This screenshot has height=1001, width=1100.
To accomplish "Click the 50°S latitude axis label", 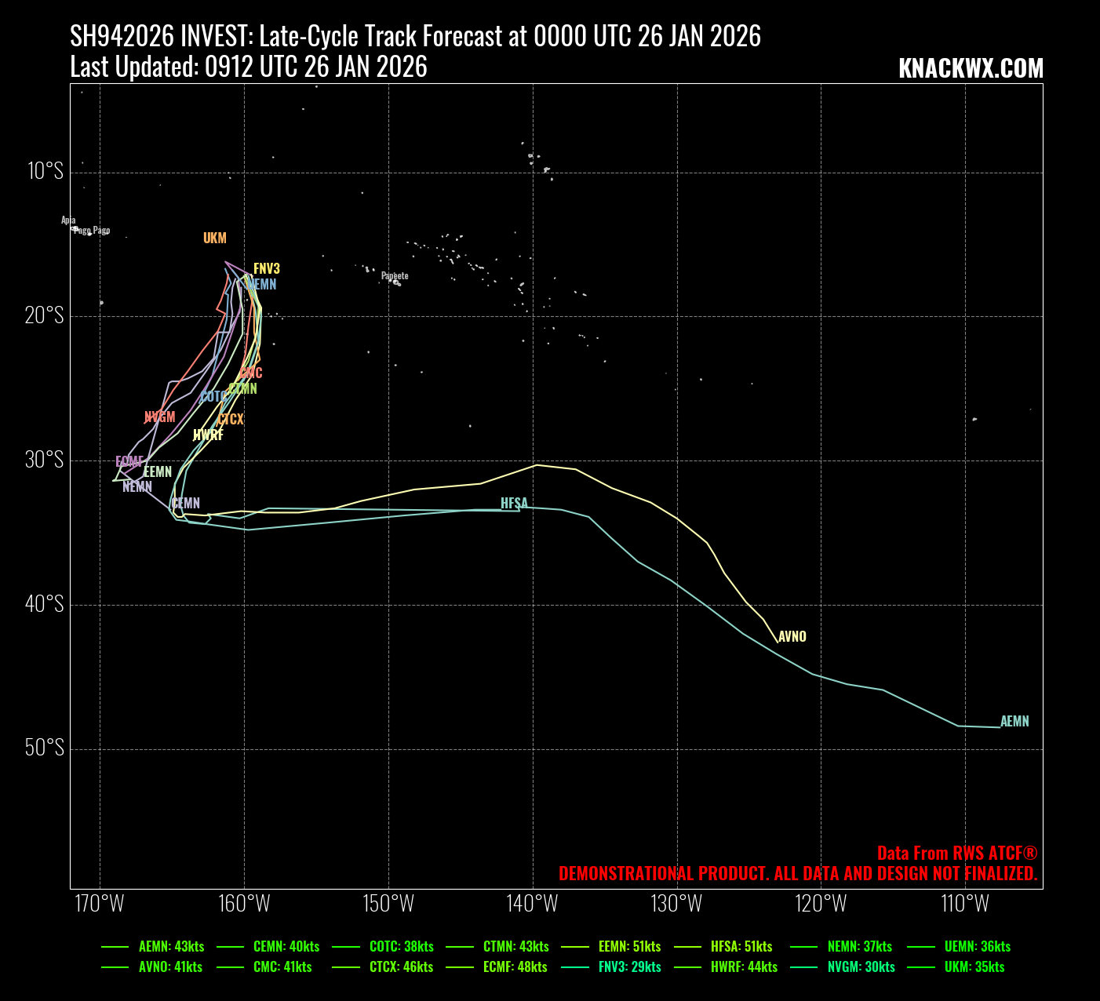I will coord(44,748).
